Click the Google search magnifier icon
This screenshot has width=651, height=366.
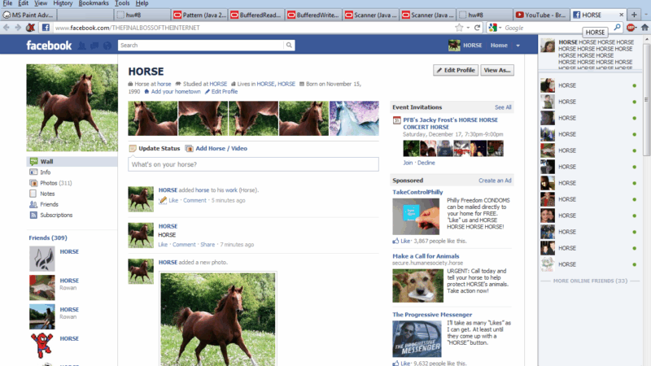(x=618, y=28)
